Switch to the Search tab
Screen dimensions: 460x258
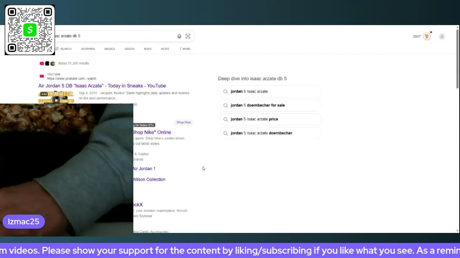pos(63,49)
